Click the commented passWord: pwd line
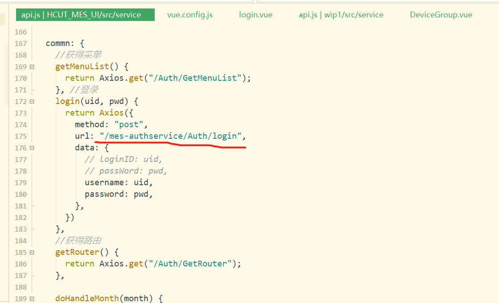 pos(126,171)
